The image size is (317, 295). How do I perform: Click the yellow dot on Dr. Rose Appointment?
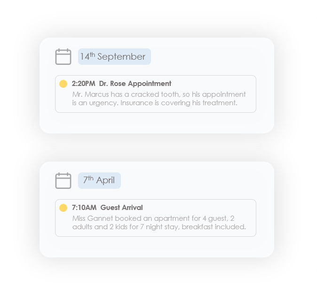point(63,84)
